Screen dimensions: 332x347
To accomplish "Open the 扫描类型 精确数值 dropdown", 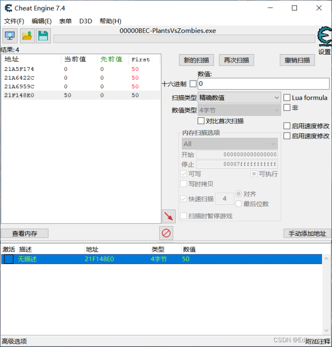I will pyautogui.click(x=239, y=98).
